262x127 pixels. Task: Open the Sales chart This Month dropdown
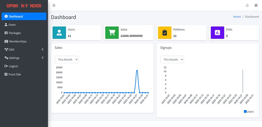tap(66, 59)
